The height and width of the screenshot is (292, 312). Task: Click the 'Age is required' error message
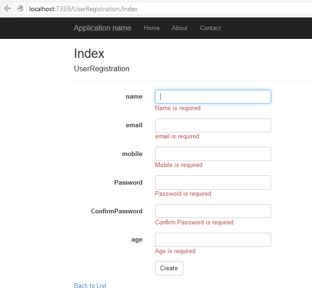click(175, 251)
